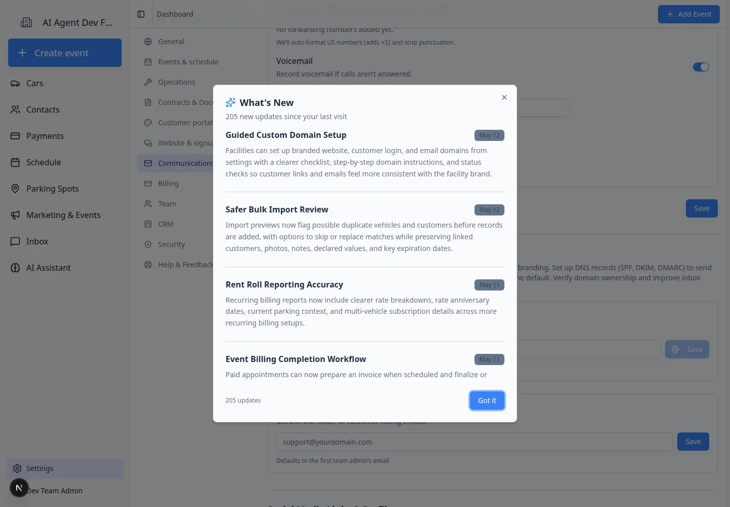Open Contacts in the sidebar

click(65, 110)
